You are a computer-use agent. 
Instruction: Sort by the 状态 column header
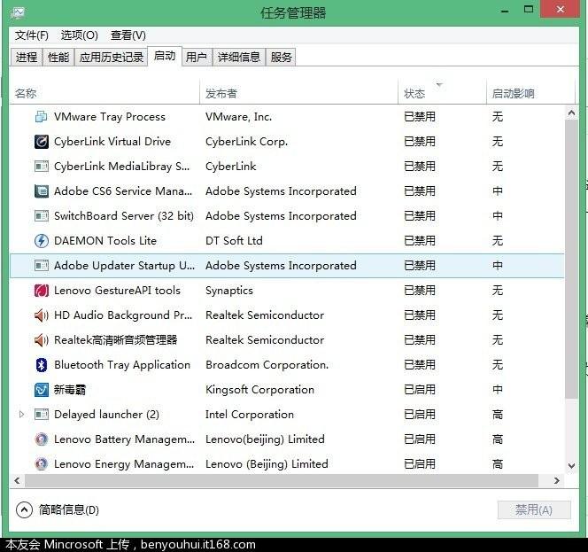coord(414,93)
